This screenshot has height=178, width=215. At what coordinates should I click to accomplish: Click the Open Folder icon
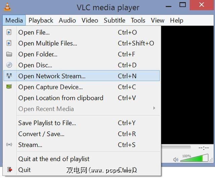[x=9, y=54]
